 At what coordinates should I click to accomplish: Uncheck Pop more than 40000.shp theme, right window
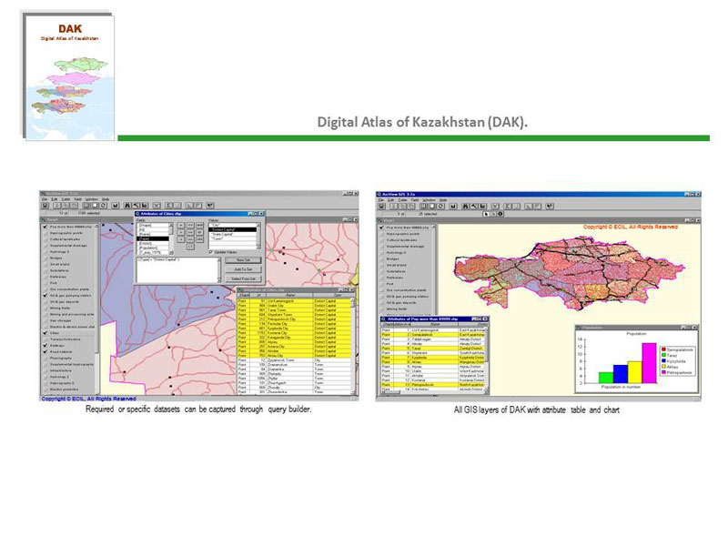pos(381,227)
